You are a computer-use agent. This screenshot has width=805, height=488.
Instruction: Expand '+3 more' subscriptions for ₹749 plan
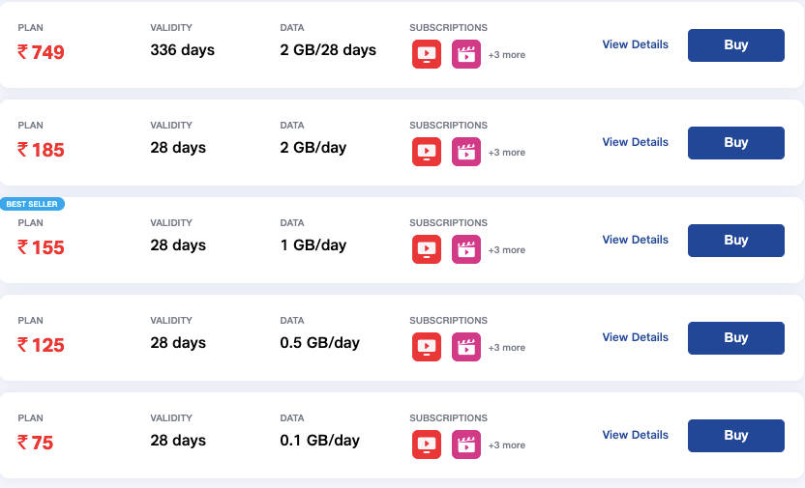507,55
